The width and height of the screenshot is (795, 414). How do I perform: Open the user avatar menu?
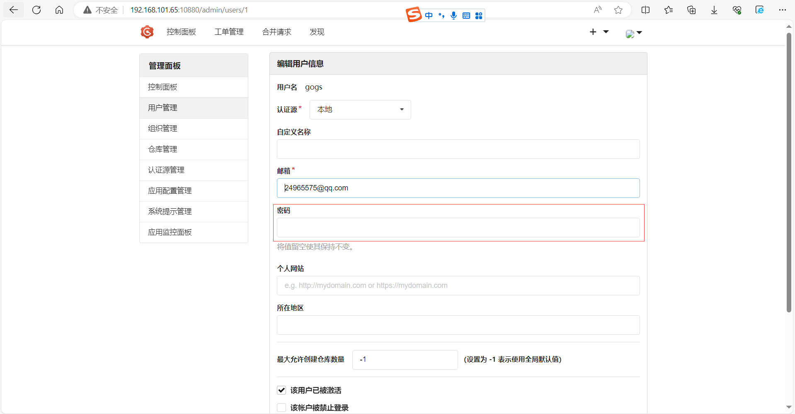(630, 34)
